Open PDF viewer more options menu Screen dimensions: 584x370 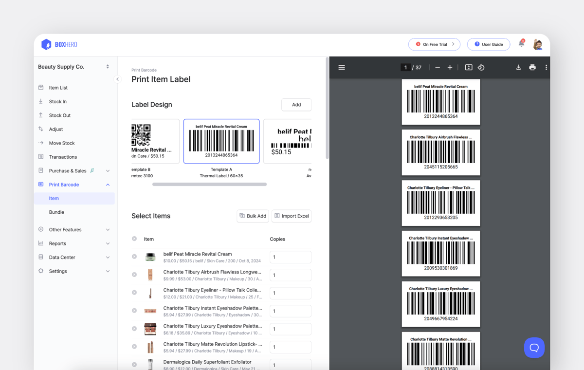point(546,67)
